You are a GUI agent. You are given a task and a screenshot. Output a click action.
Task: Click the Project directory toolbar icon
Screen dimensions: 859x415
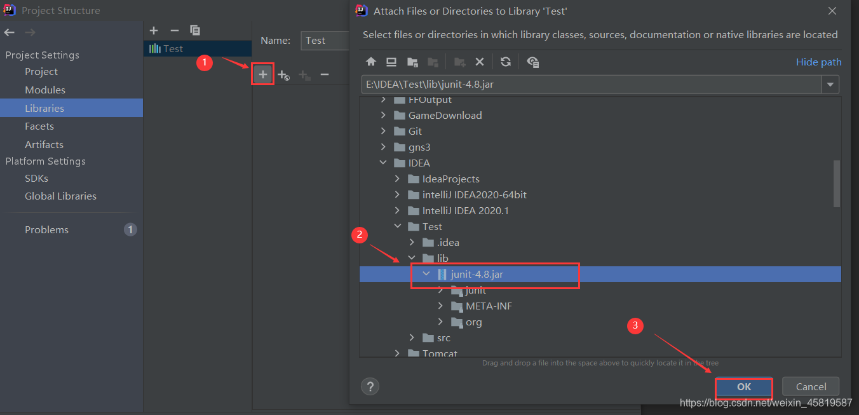coord(412,62)
